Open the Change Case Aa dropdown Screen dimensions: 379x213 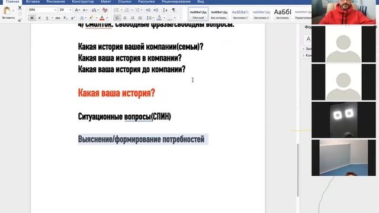click(95, 10)
